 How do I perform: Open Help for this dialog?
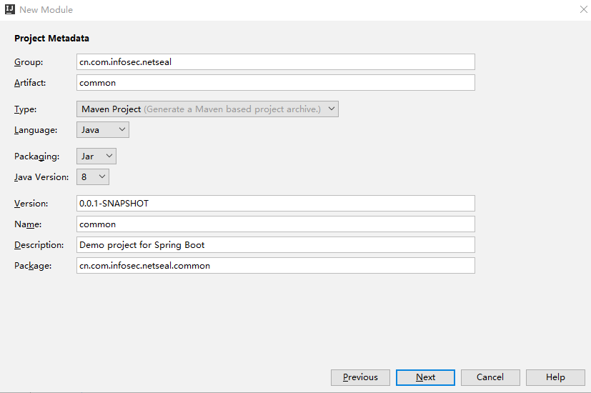click(555, 377)
